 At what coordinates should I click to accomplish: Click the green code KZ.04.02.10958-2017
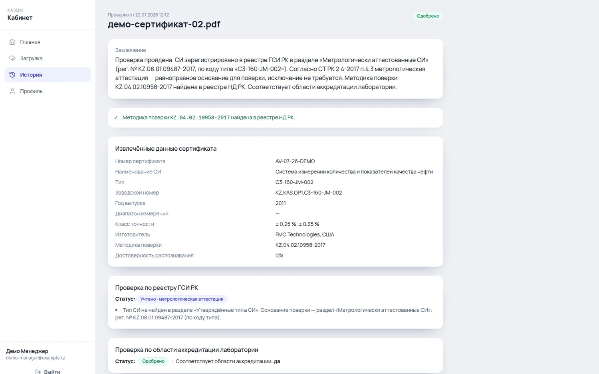coord(200,118)
